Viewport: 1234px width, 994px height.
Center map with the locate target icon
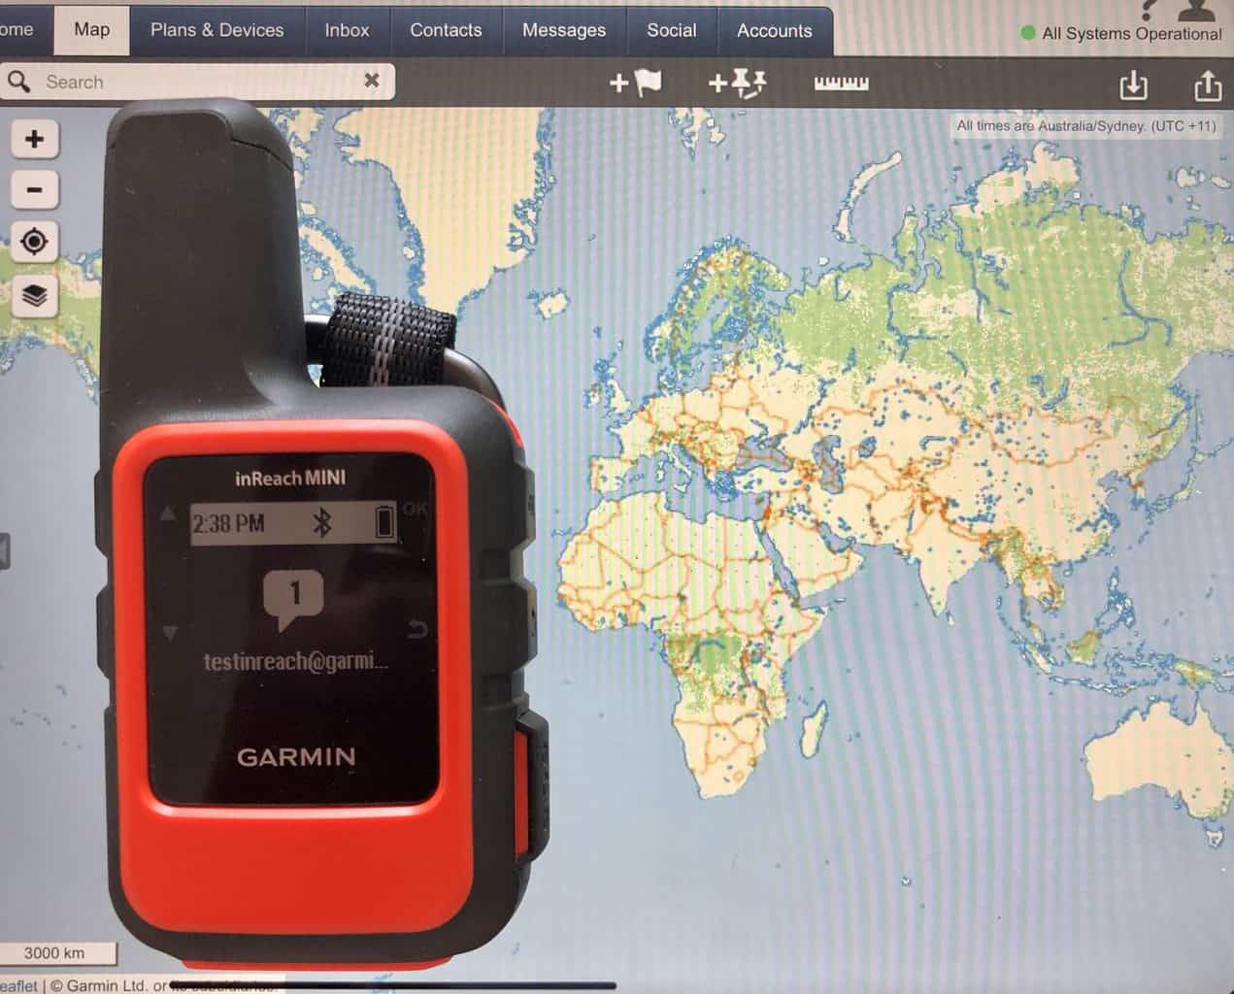(x=35, y=241)
